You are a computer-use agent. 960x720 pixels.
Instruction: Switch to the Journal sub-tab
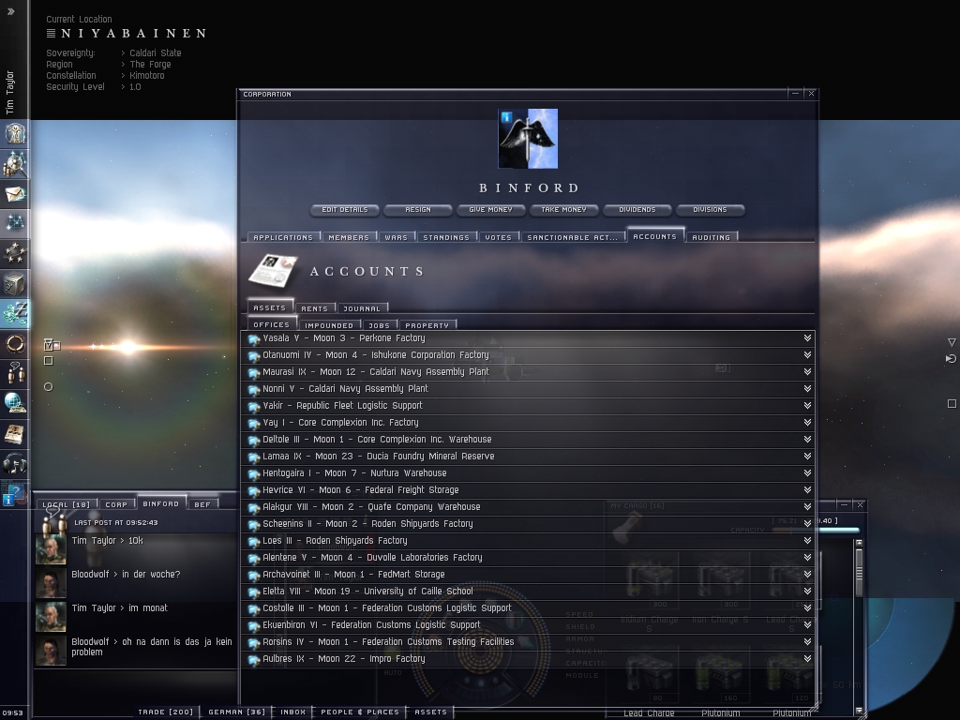click(x=362, y=308)
